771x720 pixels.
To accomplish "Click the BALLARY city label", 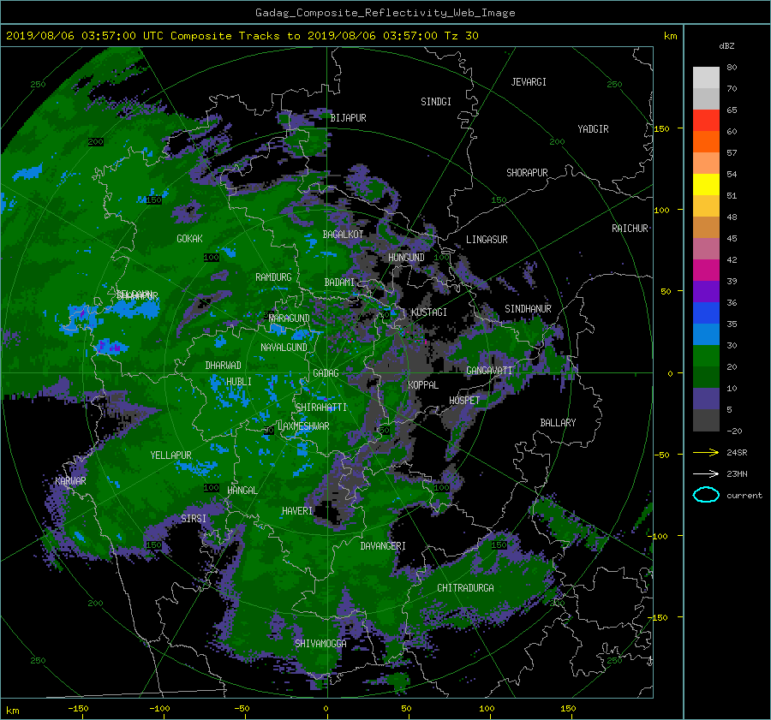I will click(558, 423).
